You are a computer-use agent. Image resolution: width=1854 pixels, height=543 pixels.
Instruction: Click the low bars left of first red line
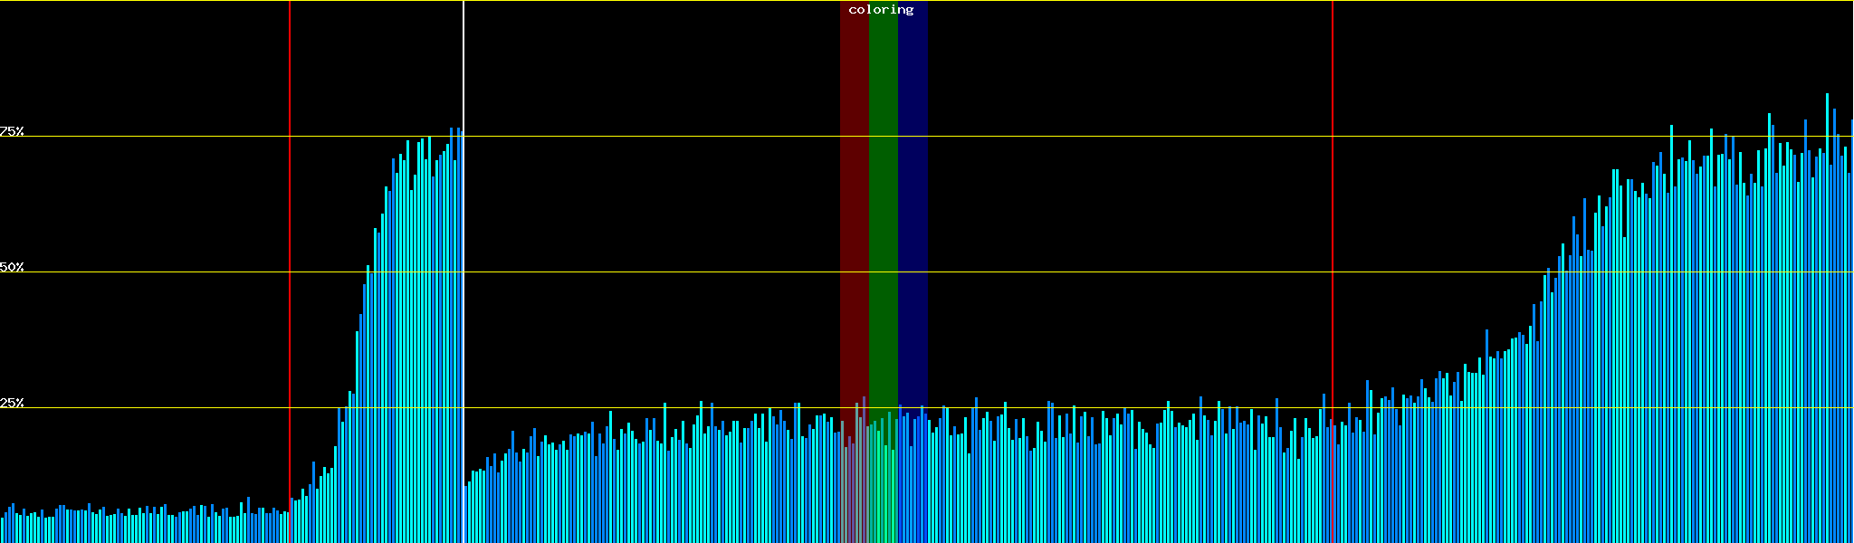[145, 527]
